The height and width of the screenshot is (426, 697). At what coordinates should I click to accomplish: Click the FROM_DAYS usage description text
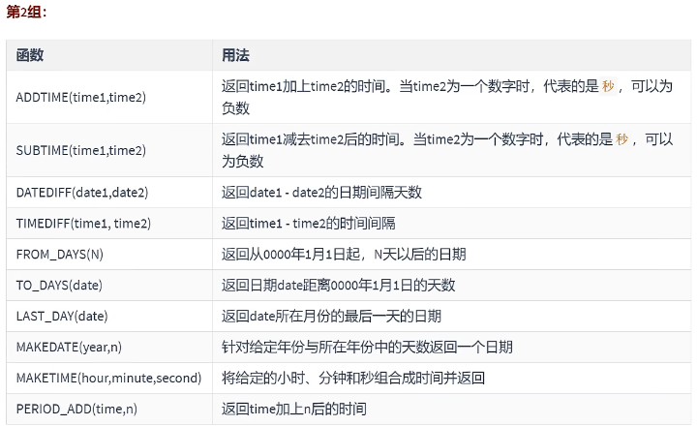tap(344, 255)
